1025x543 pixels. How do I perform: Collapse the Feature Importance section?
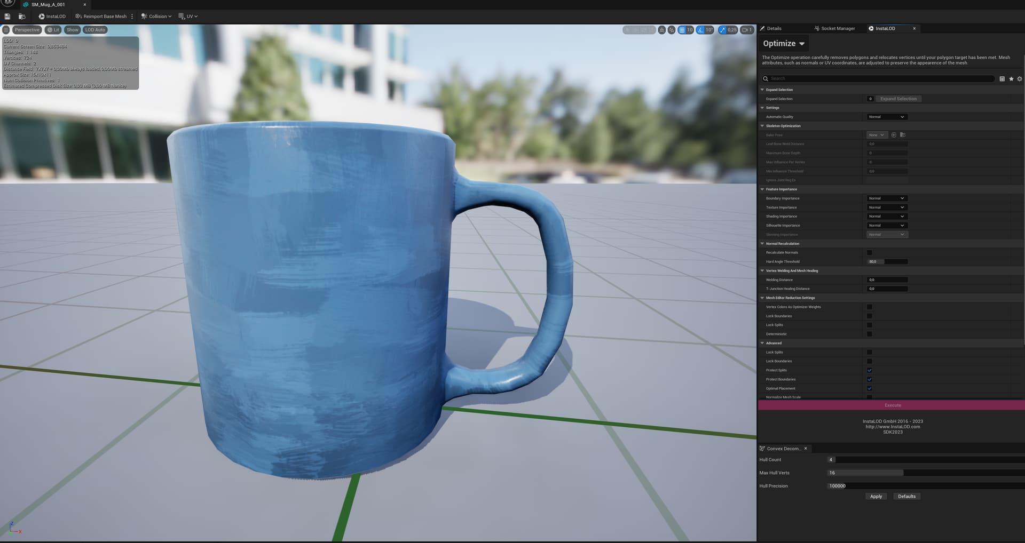(x=762, y=189)
